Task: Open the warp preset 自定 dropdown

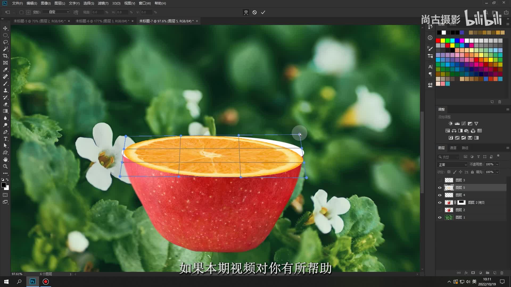Action: (56, 12)
